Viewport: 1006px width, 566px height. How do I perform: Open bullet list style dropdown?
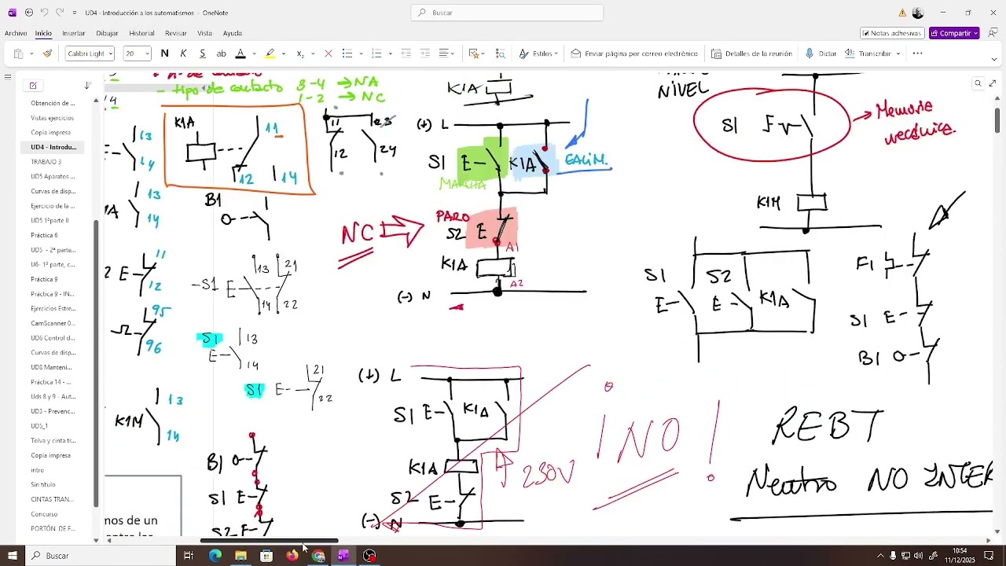click(361, 53)
